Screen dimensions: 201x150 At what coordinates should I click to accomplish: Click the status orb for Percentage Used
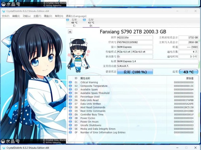coord(70,96)
